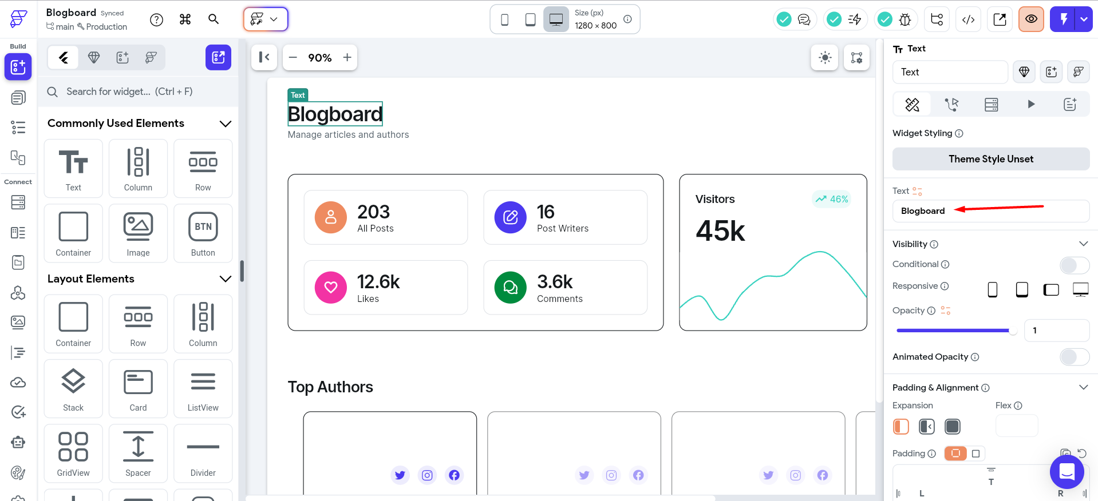This screenshot has height=501, width=1098.
Task: Click the Opacity slider track
Action: click(x=953, y=331)
